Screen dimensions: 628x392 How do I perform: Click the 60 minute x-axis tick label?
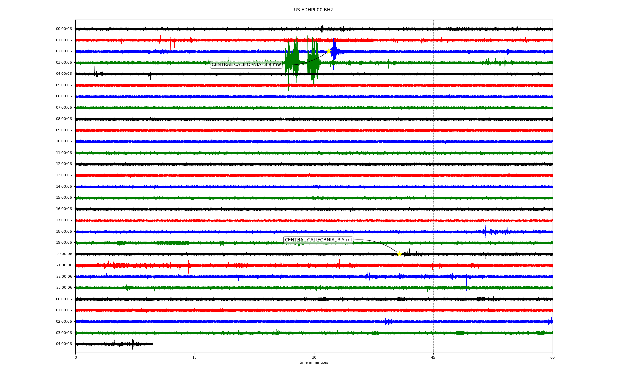(552, 357)
